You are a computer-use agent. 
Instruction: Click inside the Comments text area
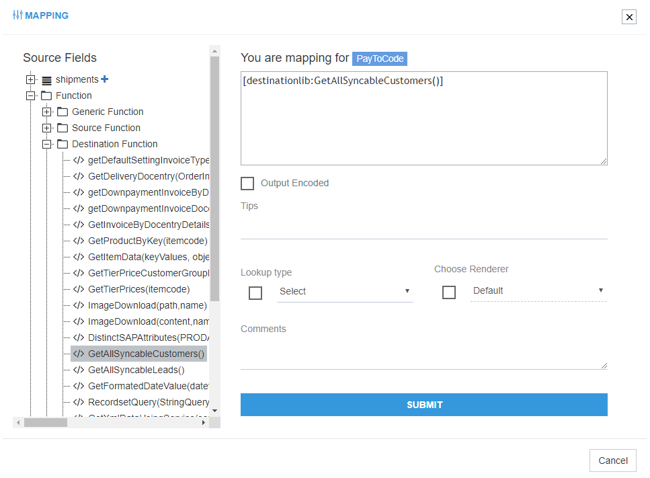pyautogui.click(x=423, y=352)
